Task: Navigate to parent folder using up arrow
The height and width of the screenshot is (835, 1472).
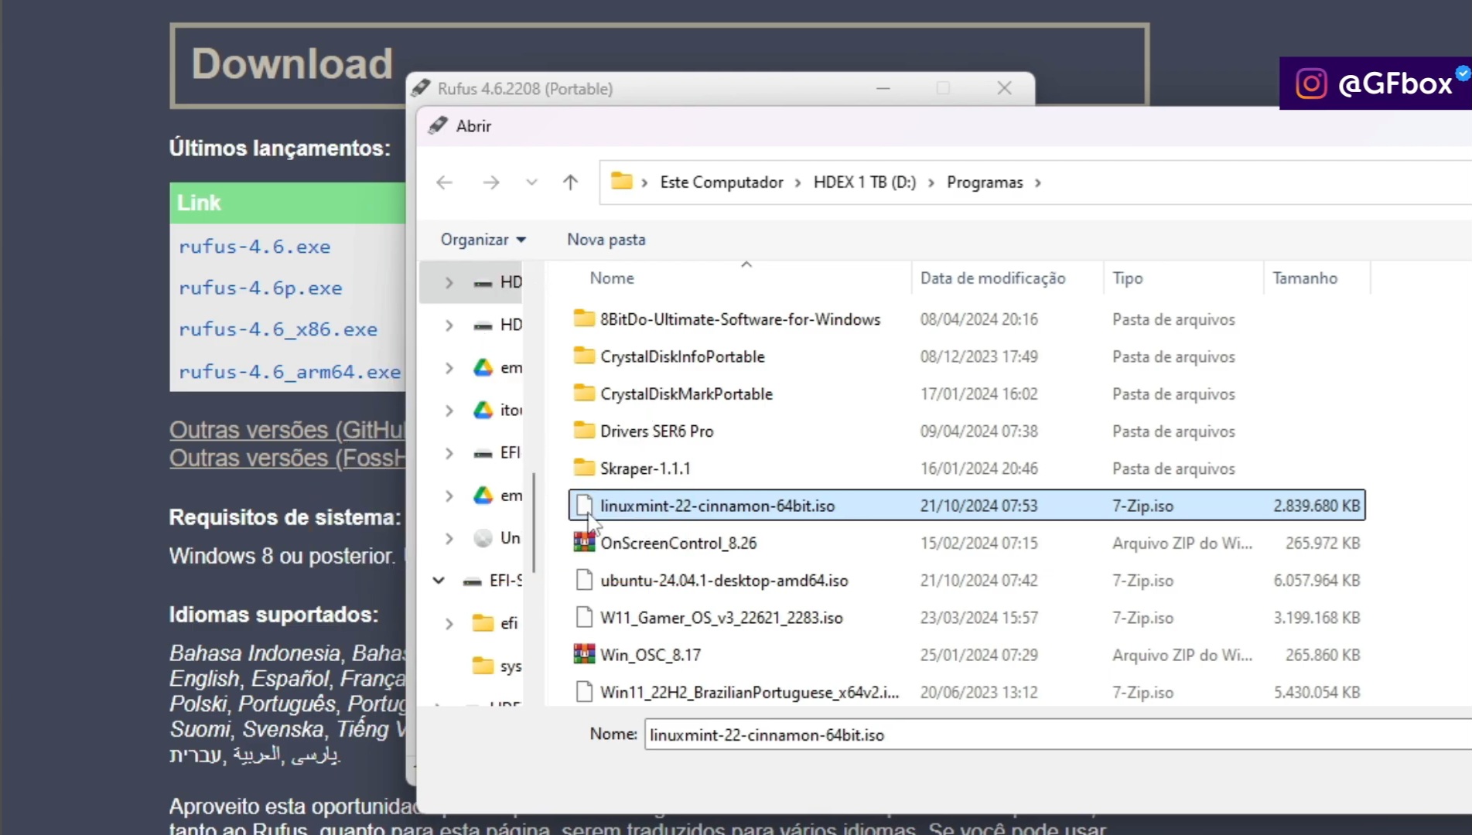Action: tap(570, 182)
